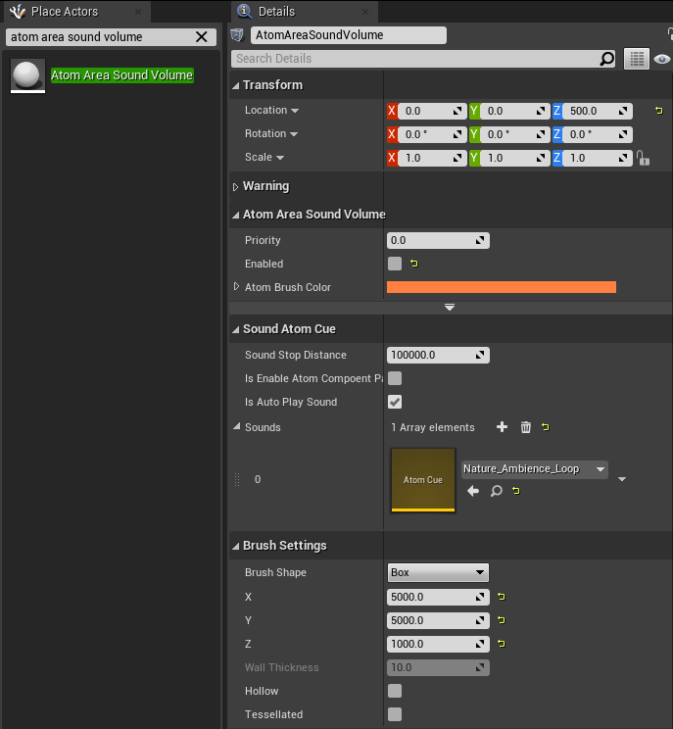Click the Atom Area Sound Volume label
This screenshot has height=729, width=673.
coord(121,75)
